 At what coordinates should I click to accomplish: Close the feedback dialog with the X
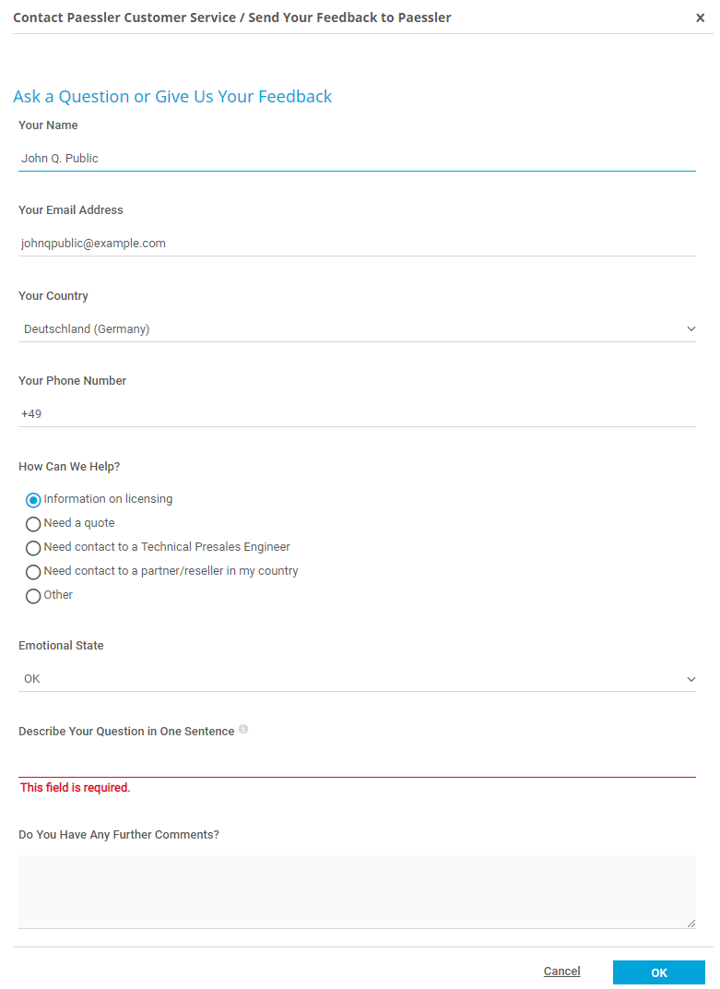click(x=700, y=18)
